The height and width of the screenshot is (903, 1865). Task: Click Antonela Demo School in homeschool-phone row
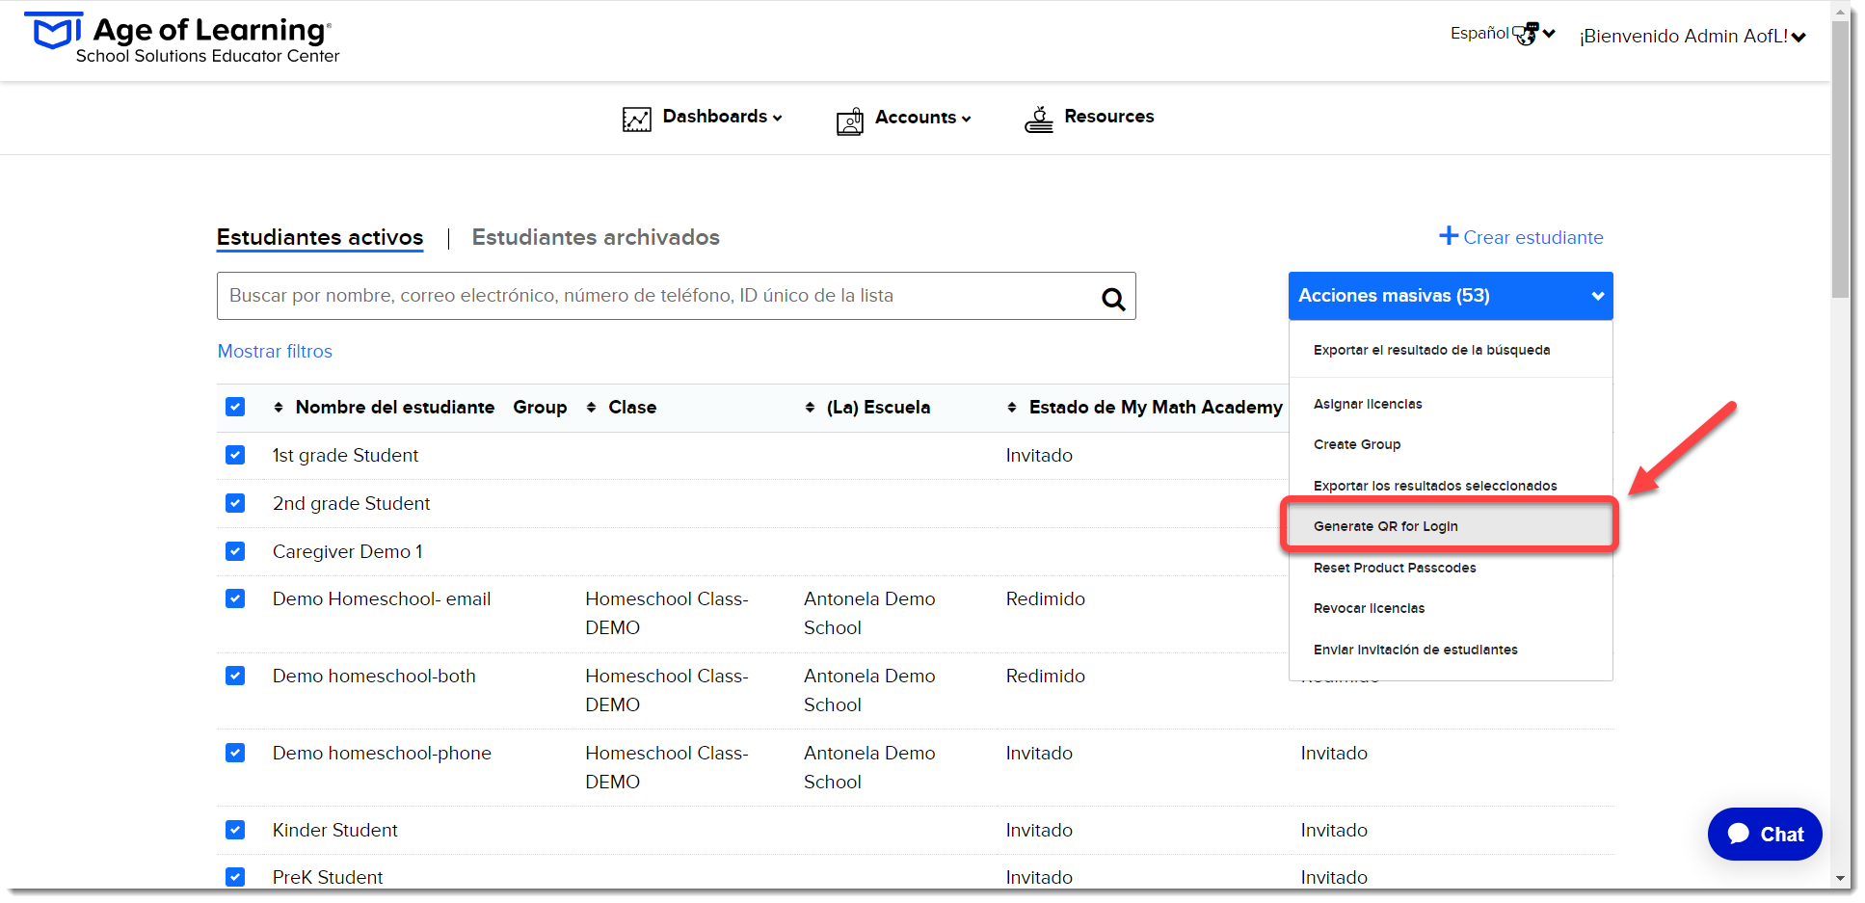pyautogui.click(x=869, y=767)
